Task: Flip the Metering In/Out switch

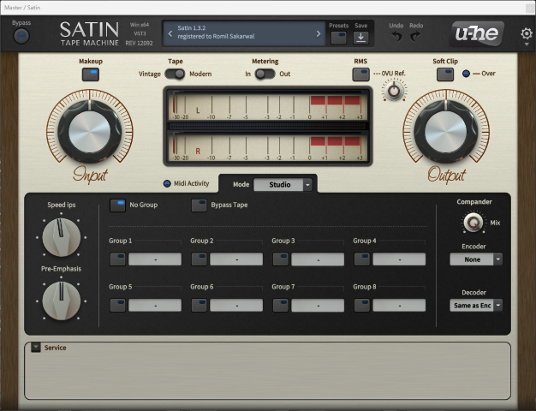Action: pyautogui.click(x=265, y=74)
